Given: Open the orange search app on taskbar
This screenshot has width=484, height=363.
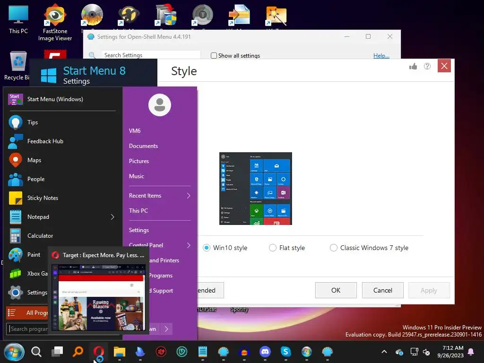Looking at the screenshot, I should (x=78, y=352).
